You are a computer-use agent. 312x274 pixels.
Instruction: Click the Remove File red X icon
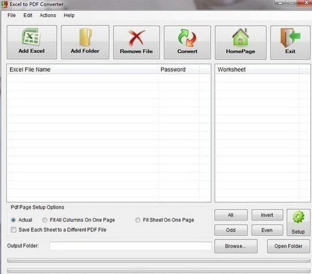(136, 42)
